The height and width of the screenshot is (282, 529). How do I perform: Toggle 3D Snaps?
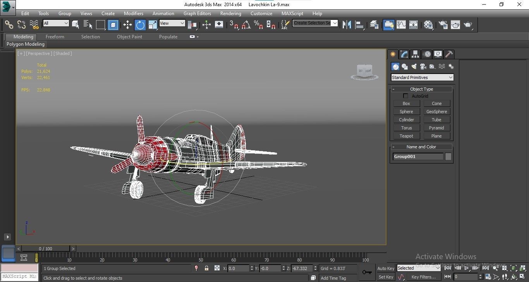pyautogui.click(x=234, y=25)
